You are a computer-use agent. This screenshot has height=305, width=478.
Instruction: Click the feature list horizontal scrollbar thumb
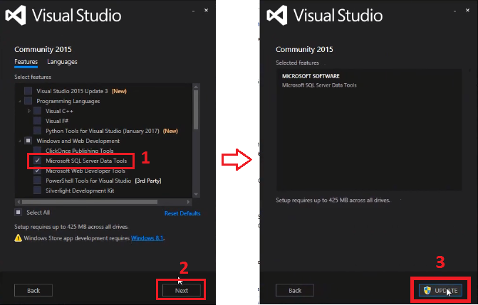tap(90, 202)
